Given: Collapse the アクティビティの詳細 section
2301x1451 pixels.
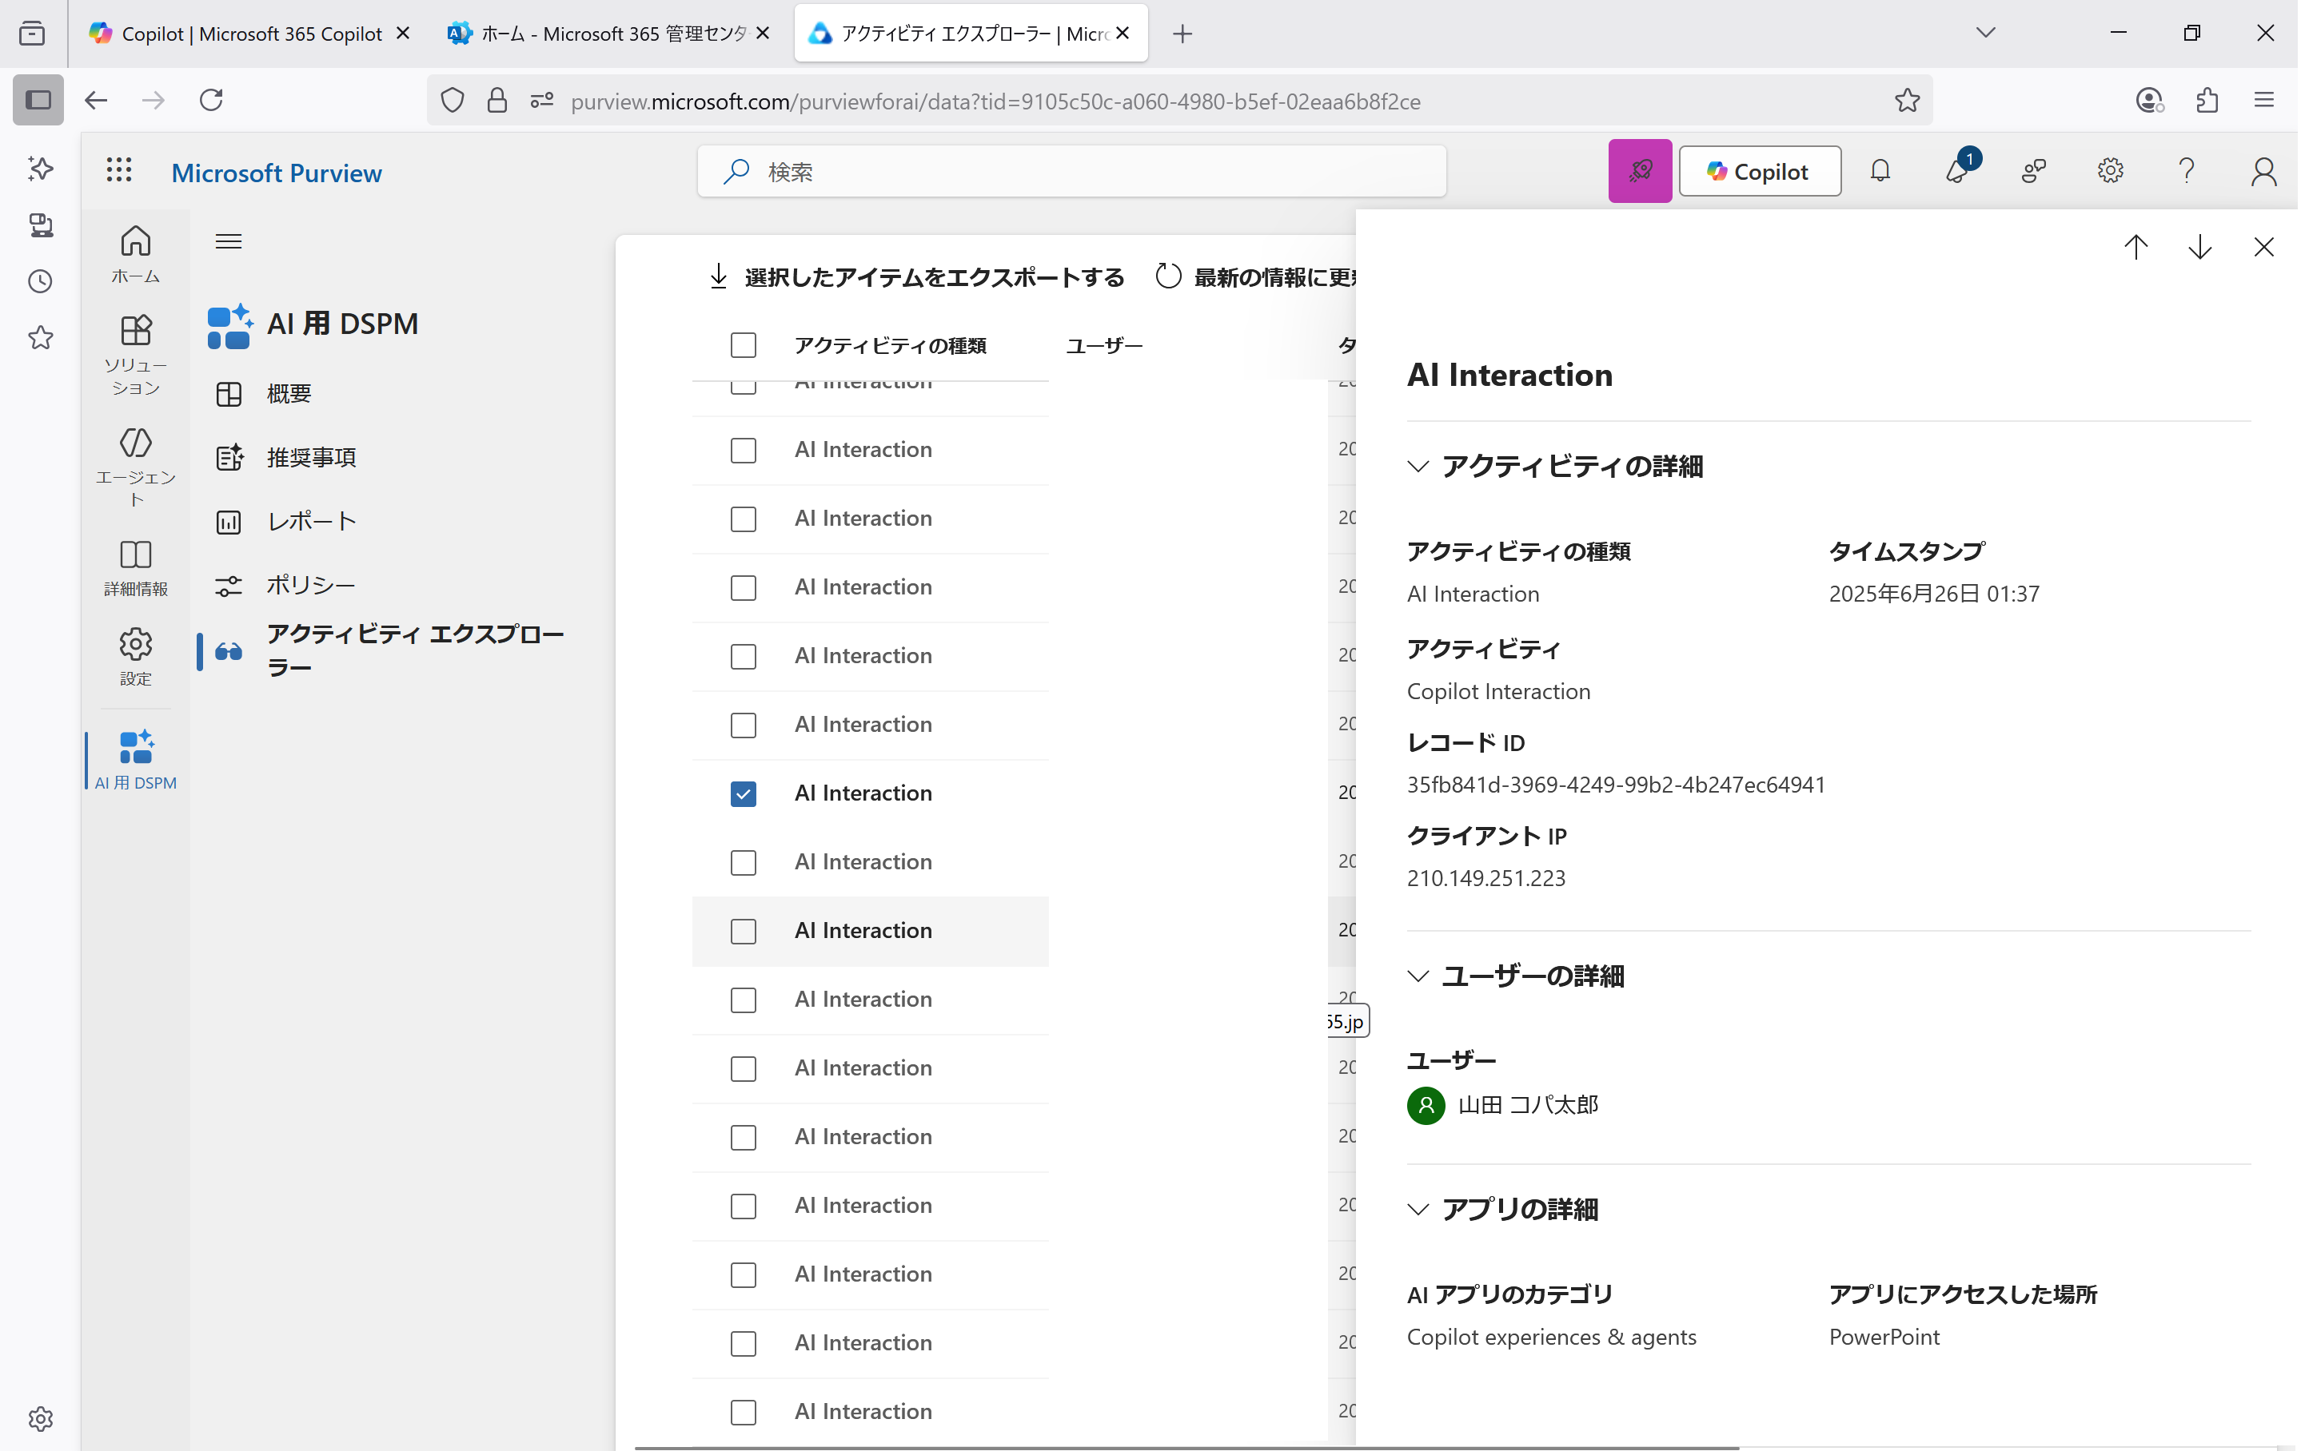Looking at the screenshot, I should [x=1418, y=467].
